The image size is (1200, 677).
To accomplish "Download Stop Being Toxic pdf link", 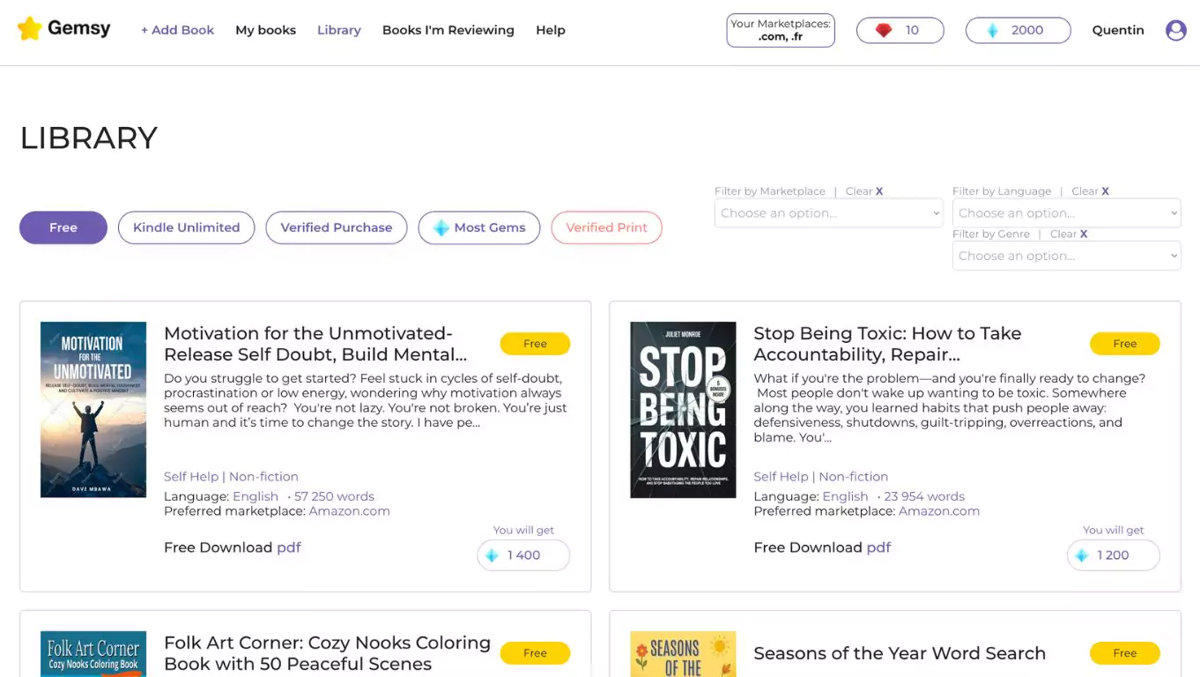I will (x=878, y=547).
